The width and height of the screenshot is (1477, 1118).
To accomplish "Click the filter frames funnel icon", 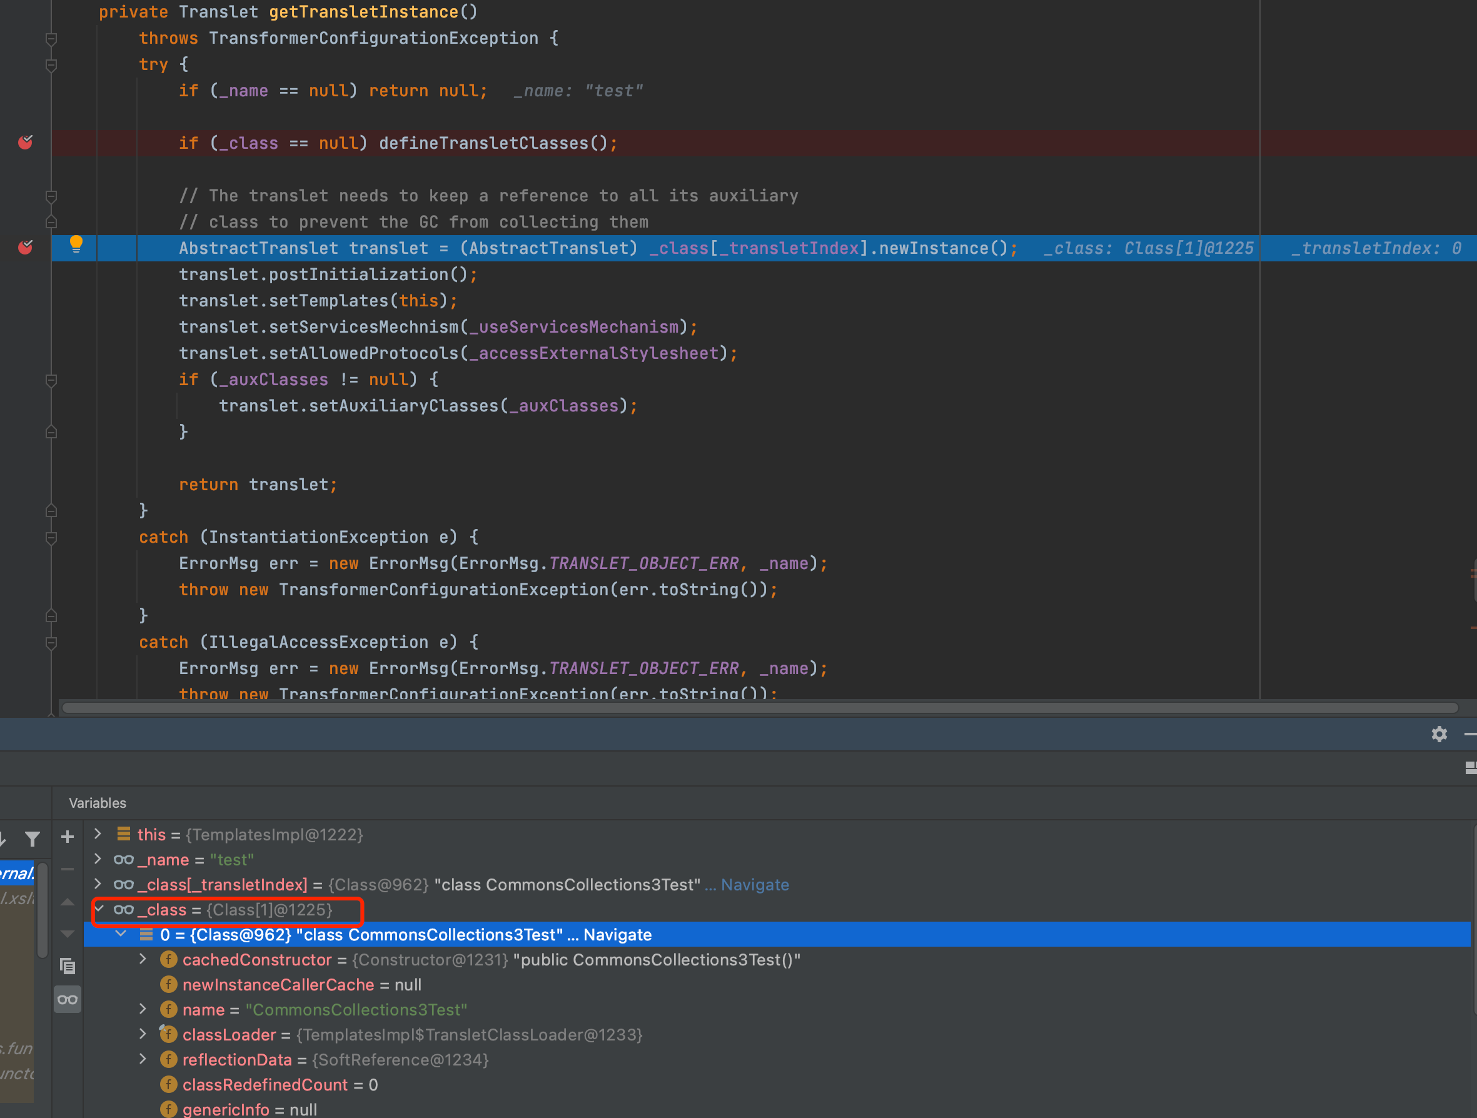I will click(x=32, y=838).
